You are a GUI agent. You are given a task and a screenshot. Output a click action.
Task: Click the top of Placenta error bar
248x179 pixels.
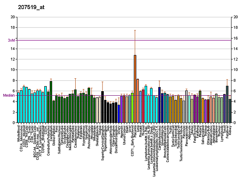point(135,30)
